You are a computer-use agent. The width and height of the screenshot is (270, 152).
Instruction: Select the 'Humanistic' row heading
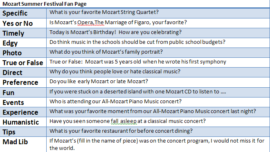[23, 122]
